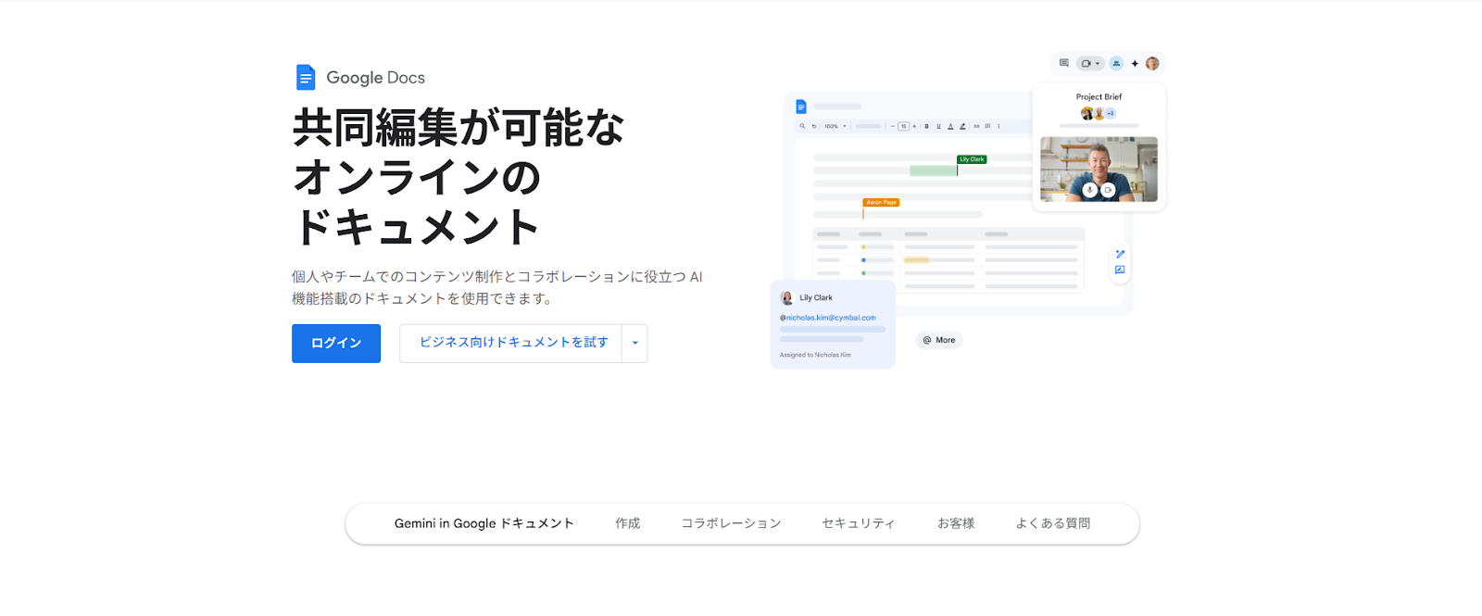Click the 共同編集が可能な heading text
The width and height of the screenshot is (1482, 616).
pos(458,128)
